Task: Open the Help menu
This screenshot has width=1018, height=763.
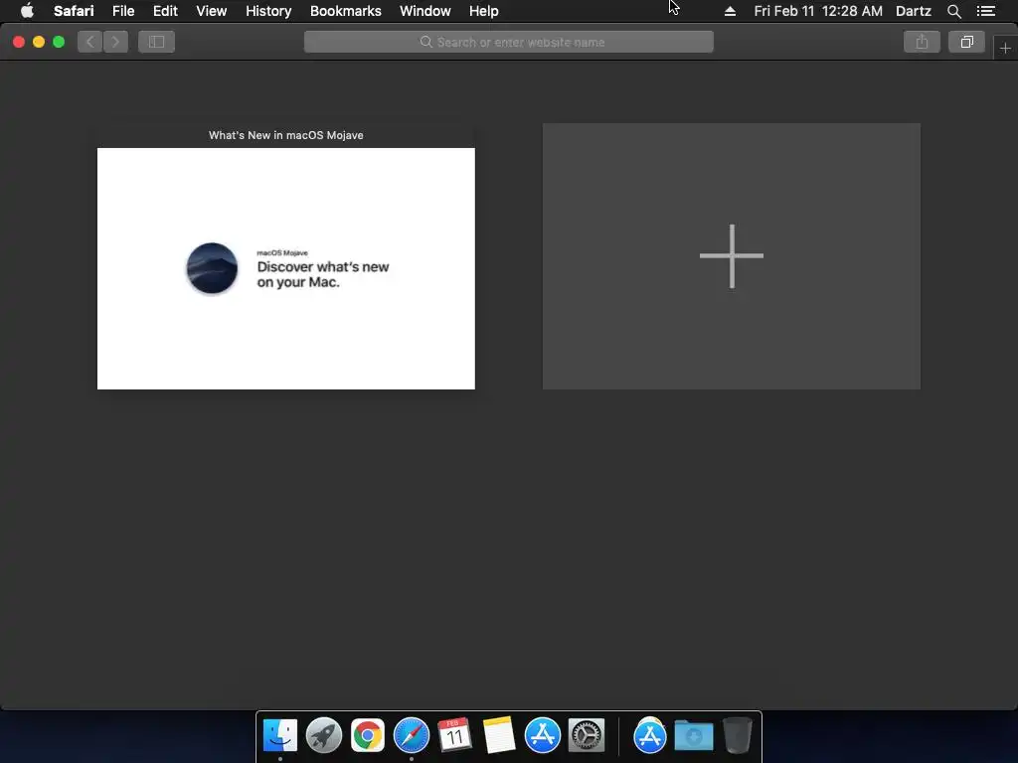Action: pyautogui.click(x=484, y=11)
